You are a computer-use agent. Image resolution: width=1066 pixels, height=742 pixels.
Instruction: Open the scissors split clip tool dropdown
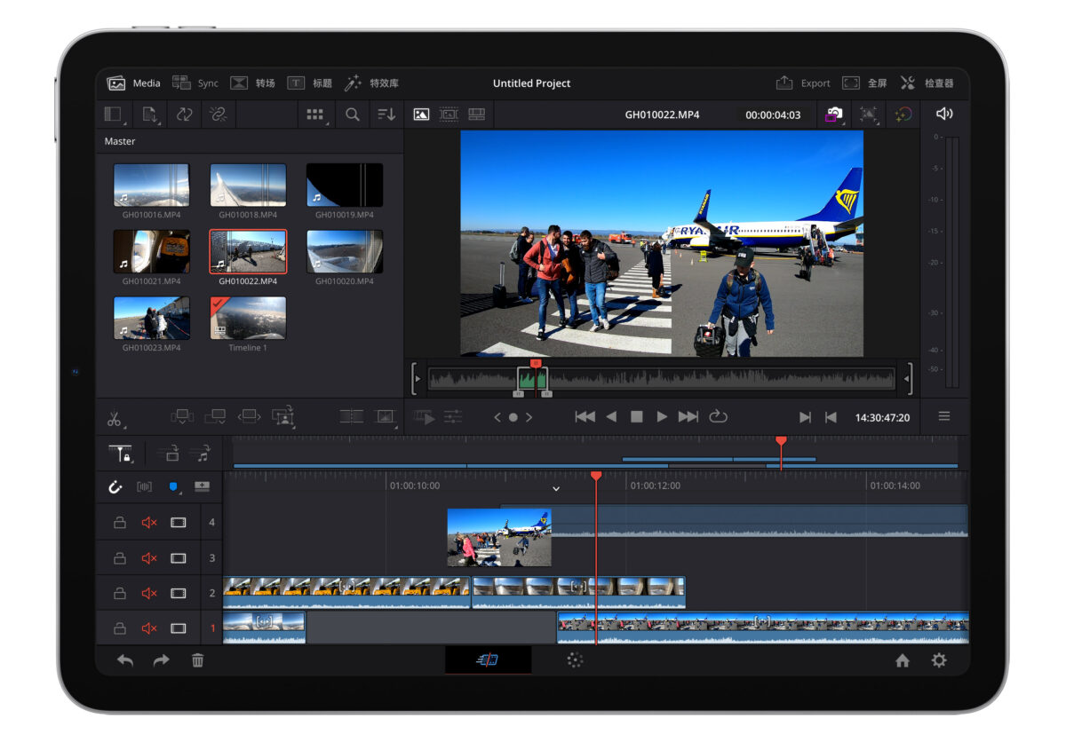point(115,417)
